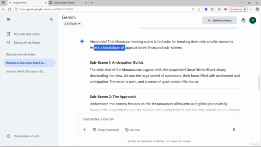
Task: Open the account avatar 'a'
Action: point(252,20)
